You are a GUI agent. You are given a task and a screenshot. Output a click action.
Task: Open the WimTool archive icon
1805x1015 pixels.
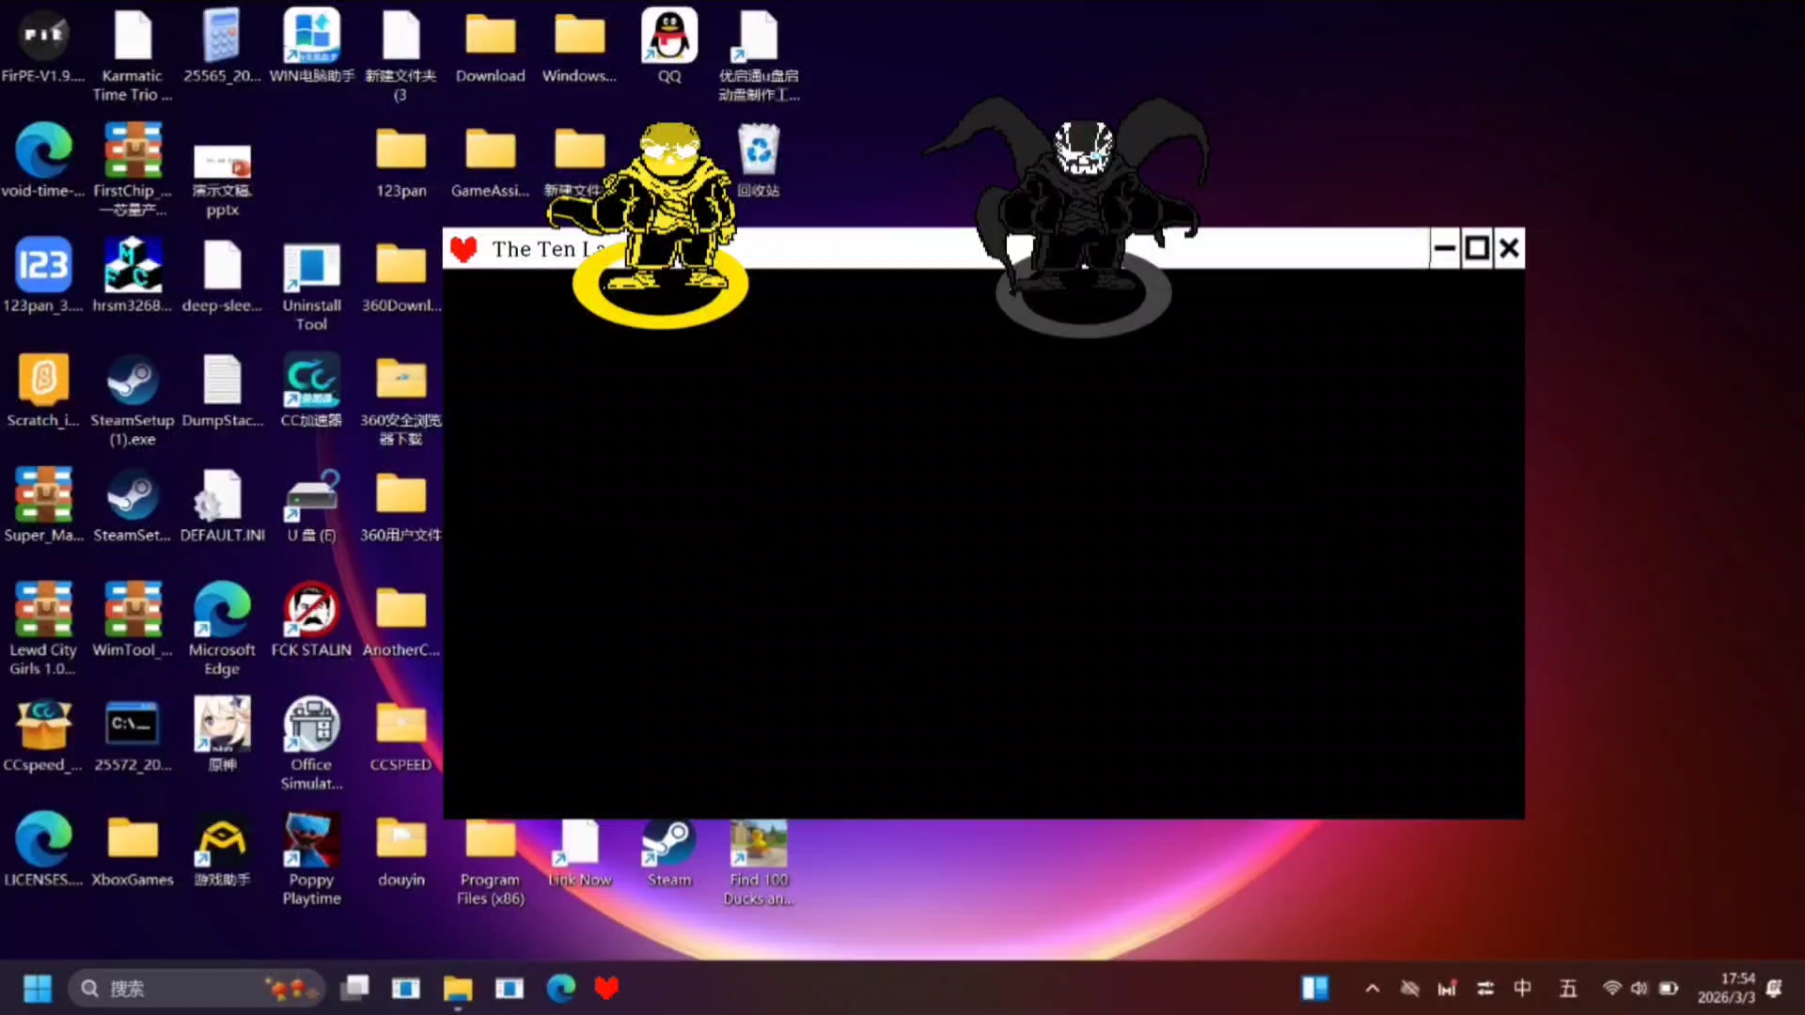[x=133, y=609]
